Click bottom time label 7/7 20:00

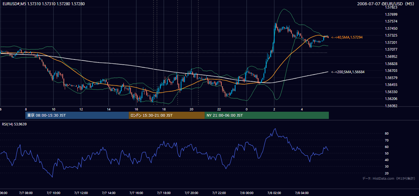(x=191, y=193)
